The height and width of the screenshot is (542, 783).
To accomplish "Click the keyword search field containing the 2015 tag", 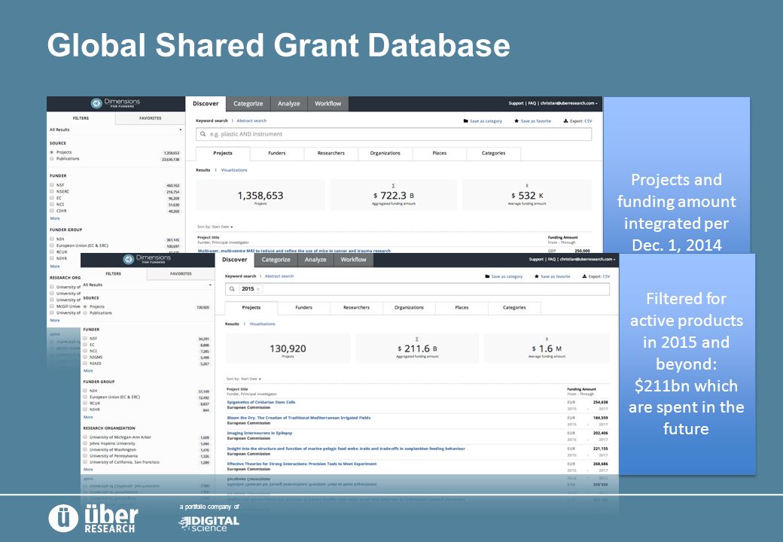I will tap(417, 289).
